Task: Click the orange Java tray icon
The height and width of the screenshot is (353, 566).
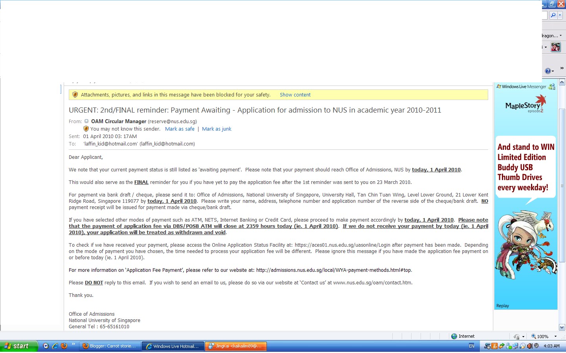Action: (494, 346)
